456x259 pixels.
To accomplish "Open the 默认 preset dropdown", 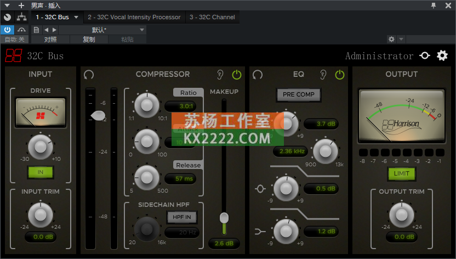I will (102, 30).
